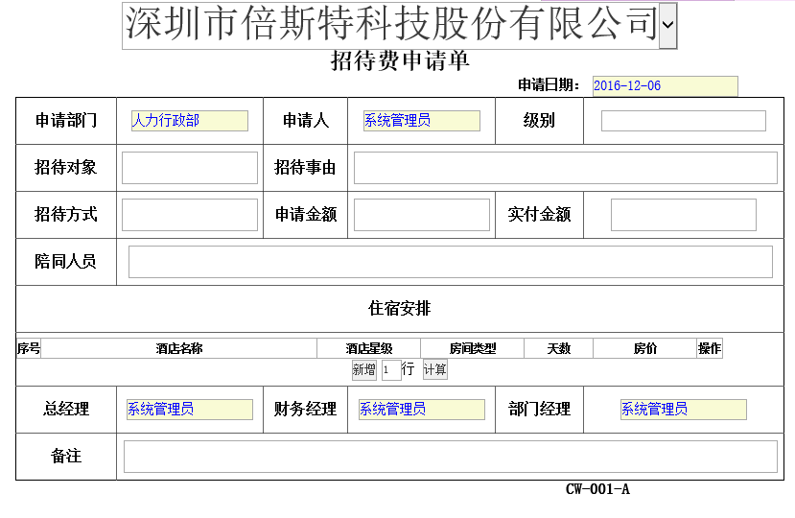Image resolution: width=795 pixels, height=518 pixels.
Task: Click the 天数 column header
Action: [558, 348]
